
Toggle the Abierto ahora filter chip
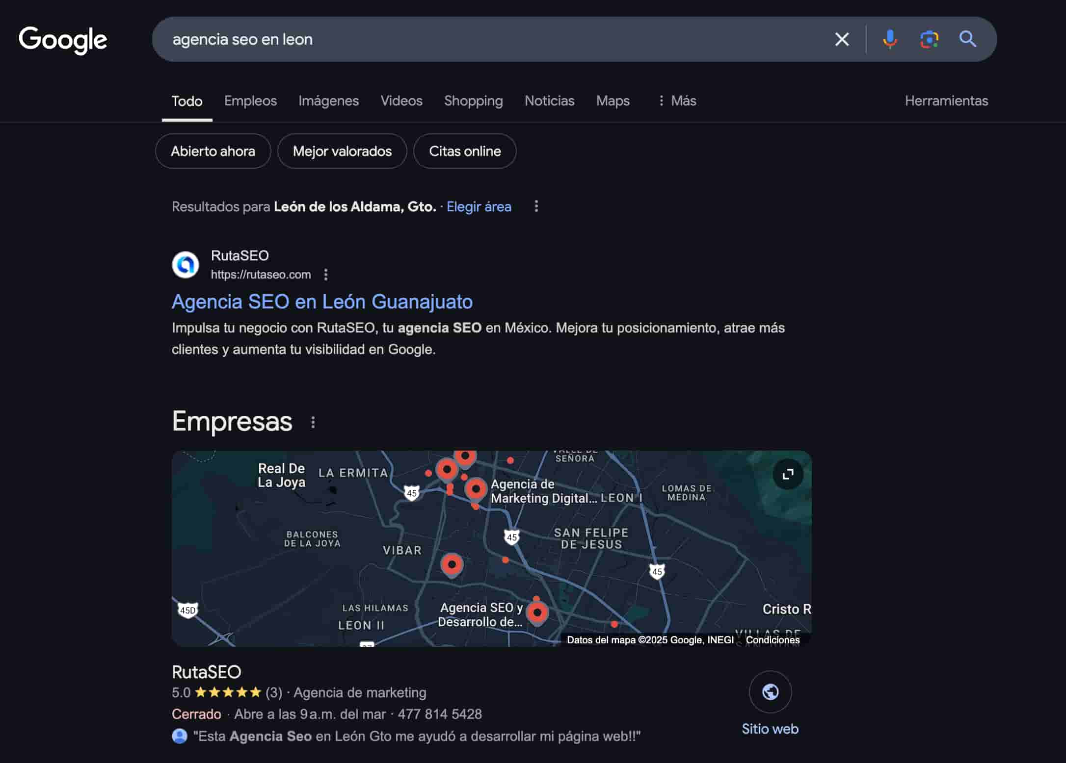tap(213, 151)
